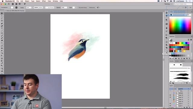Click the Document Setup button
Viewport: 193px width, 109px height.
[x=83, y=8]
